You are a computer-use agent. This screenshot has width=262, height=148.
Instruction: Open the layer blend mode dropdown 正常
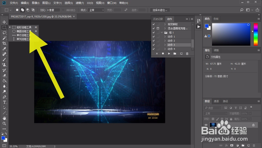tap(216, 114)
